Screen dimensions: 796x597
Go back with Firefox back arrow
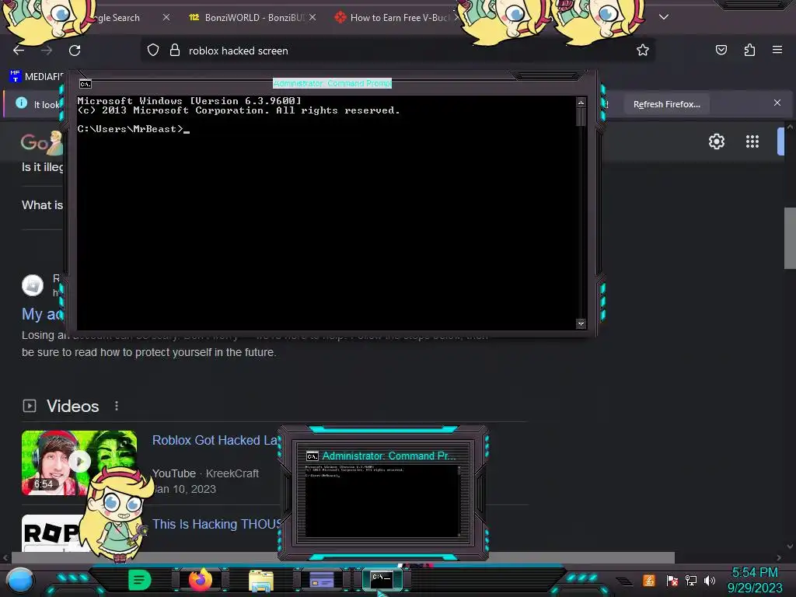click(19, 51)
